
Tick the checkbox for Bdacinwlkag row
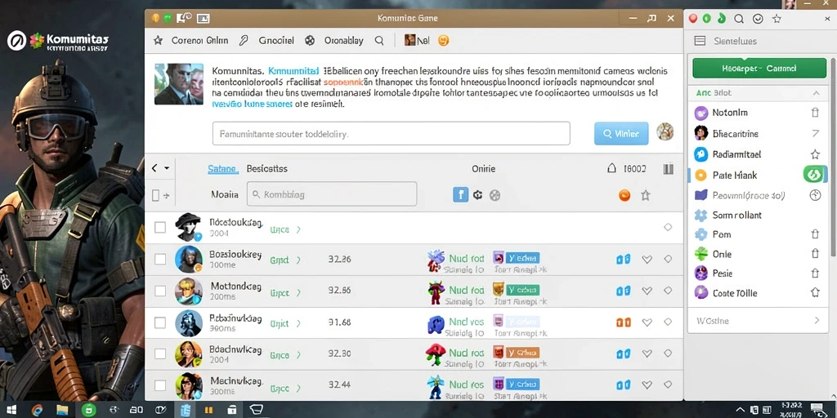point(159,354)
